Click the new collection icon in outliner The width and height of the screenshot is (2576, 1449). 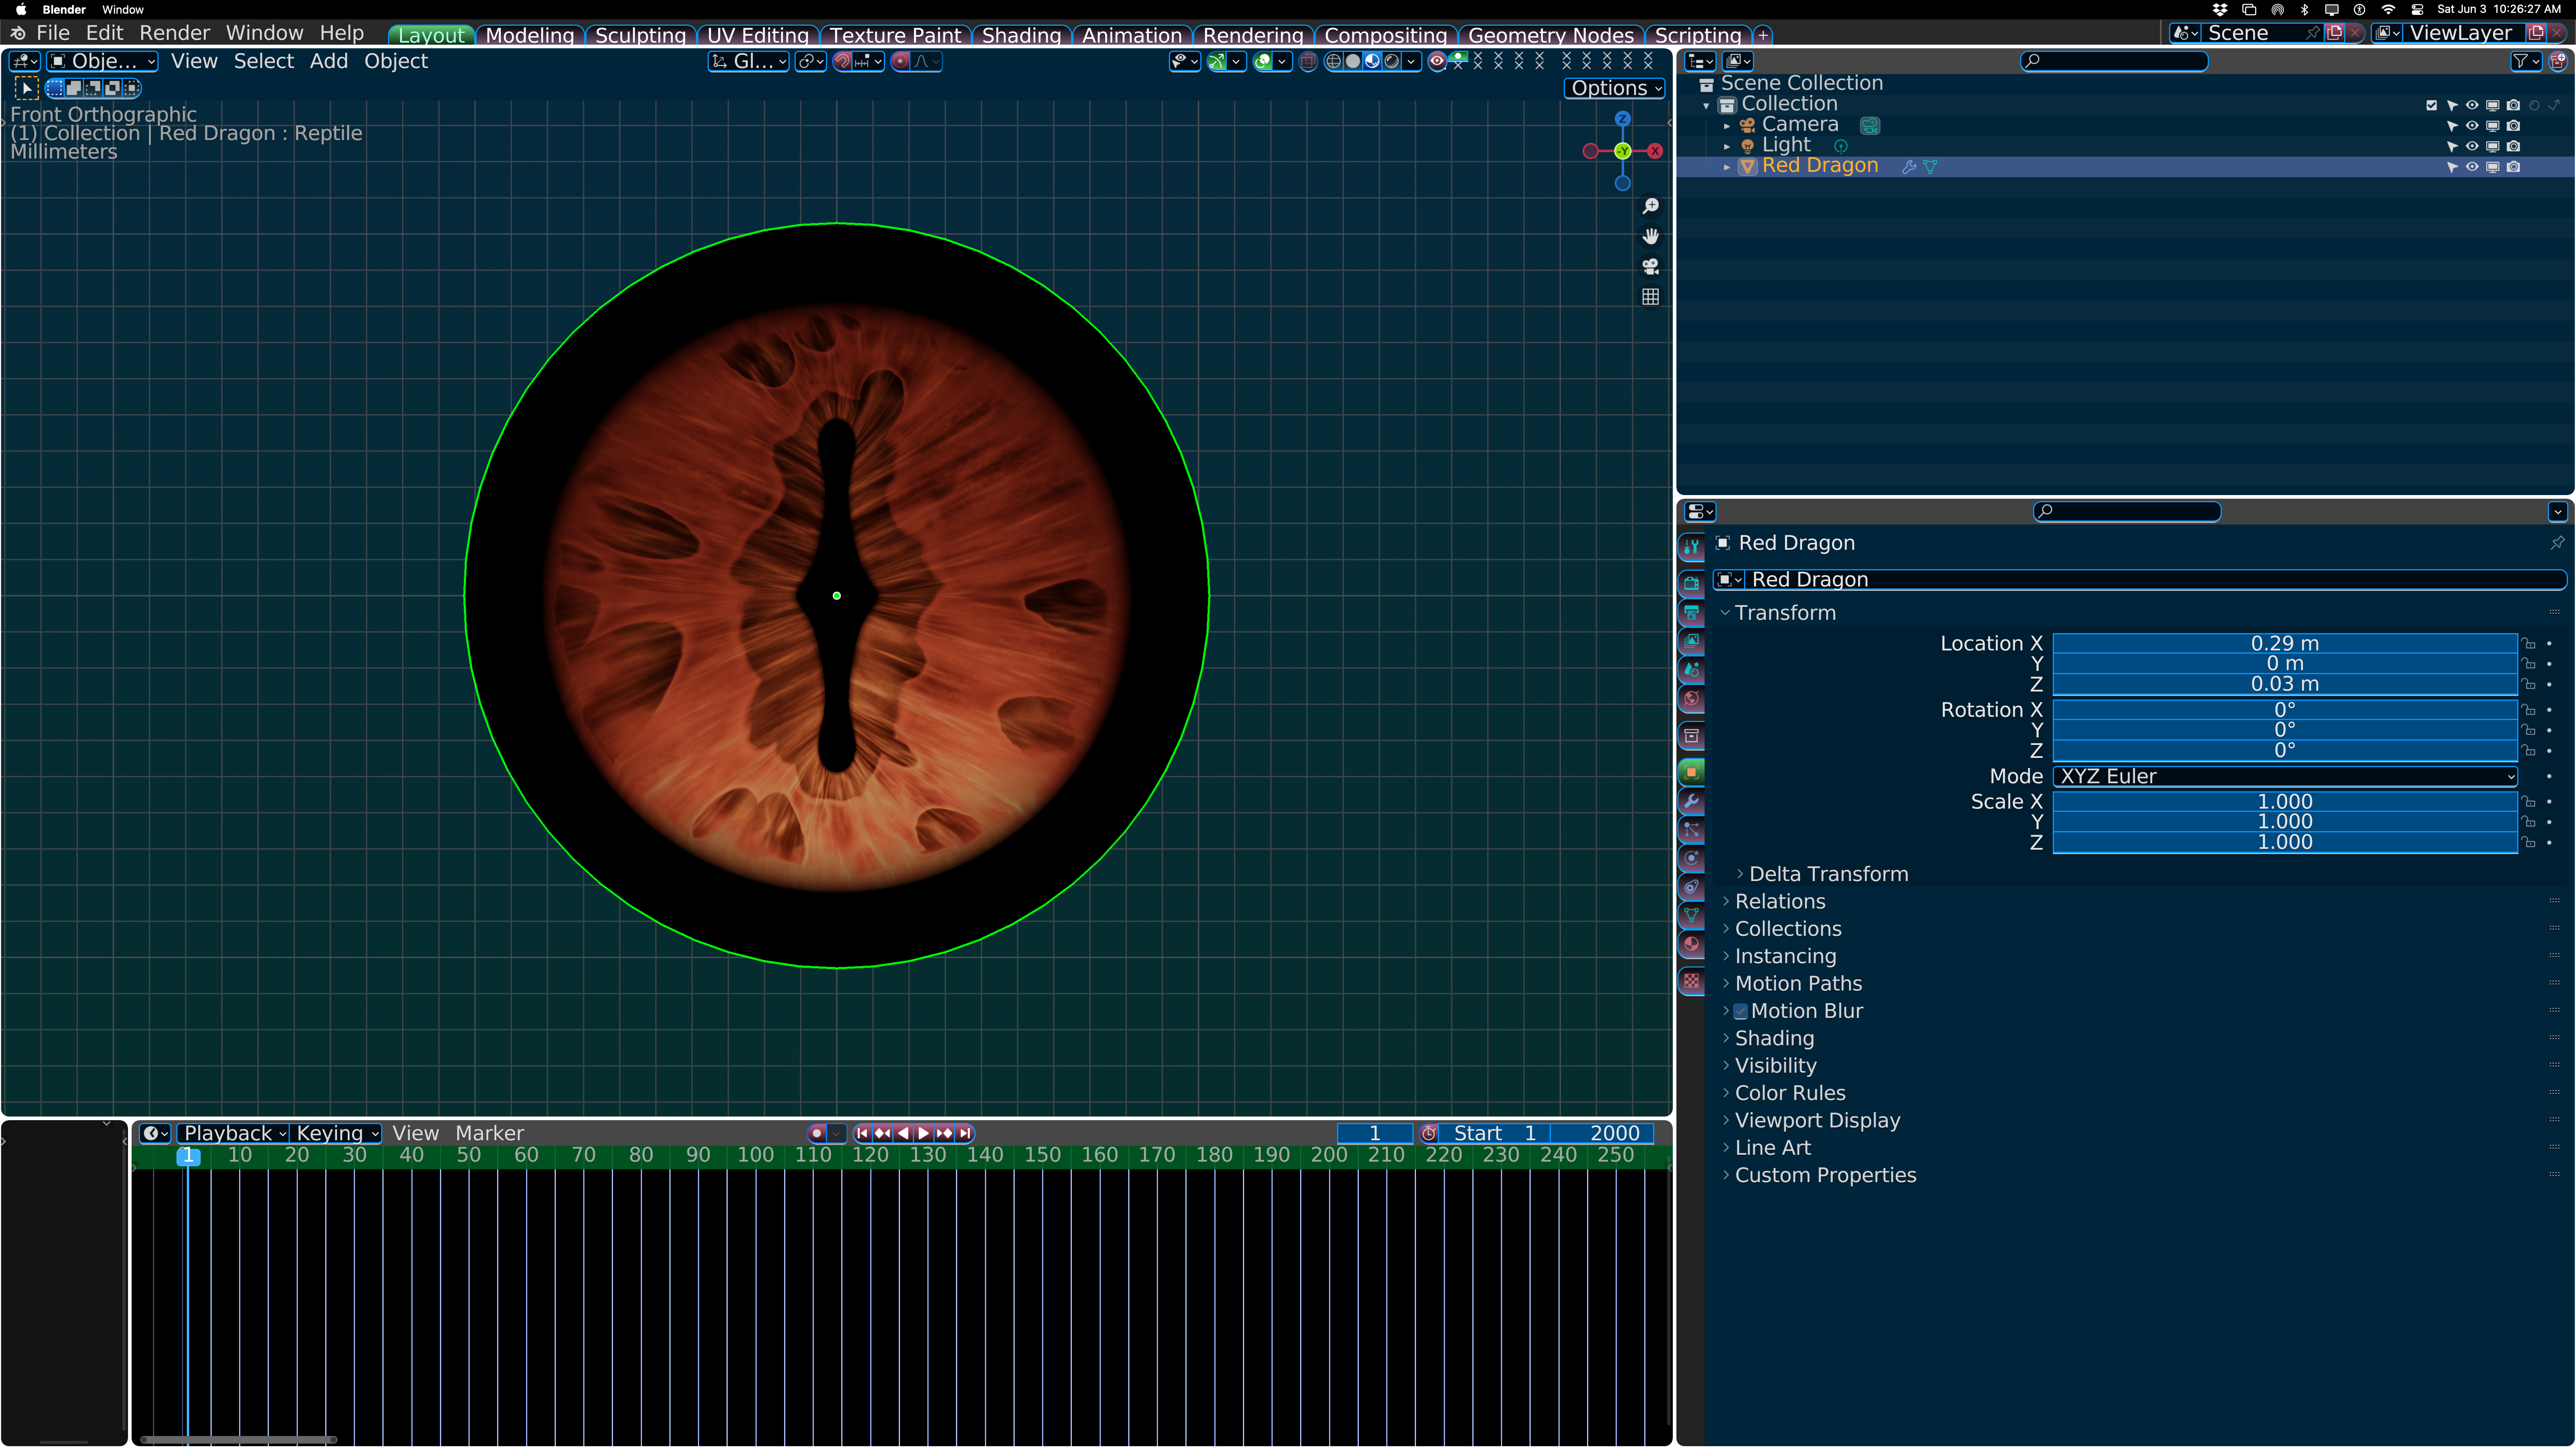point(2557,62)
